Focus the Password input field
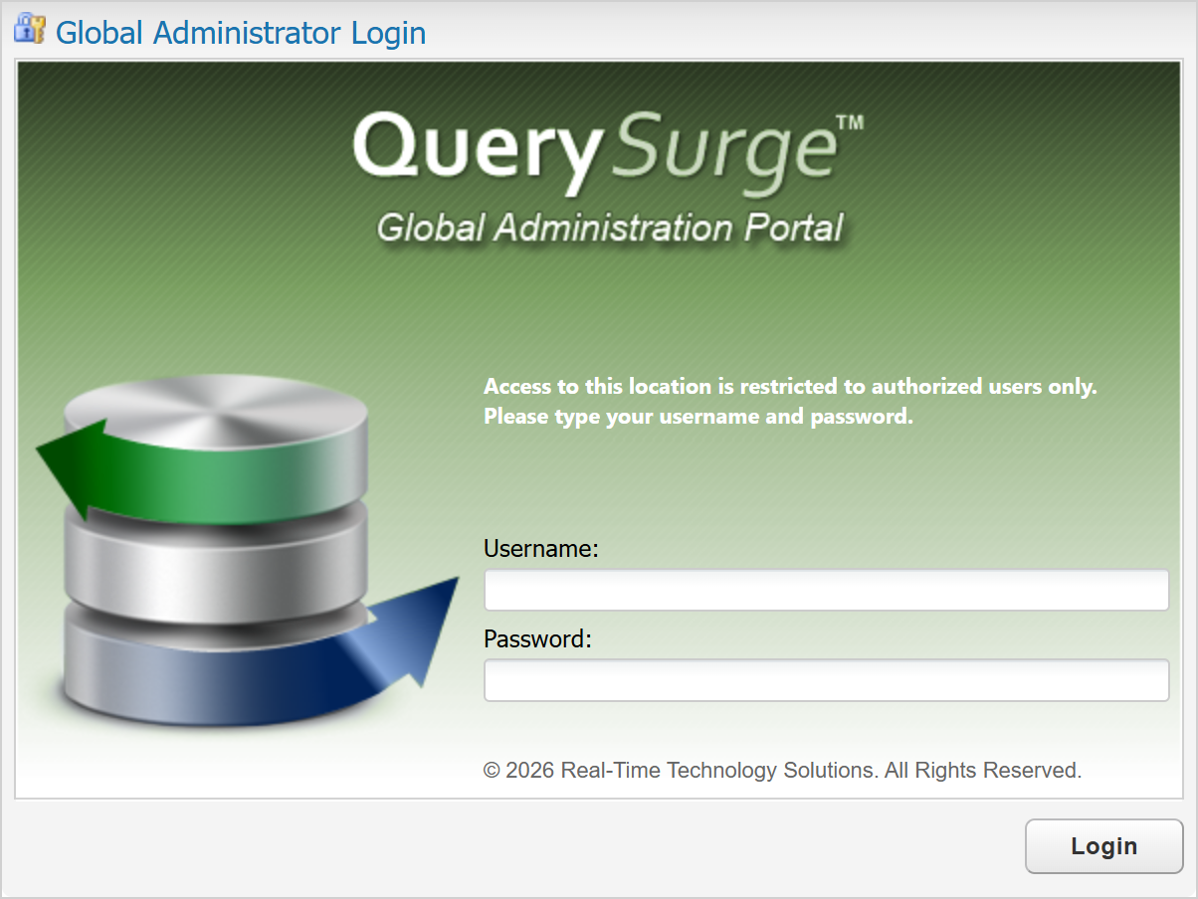Image resolution: width=1198 pixels, height=899 pixels. pos(826,680)
